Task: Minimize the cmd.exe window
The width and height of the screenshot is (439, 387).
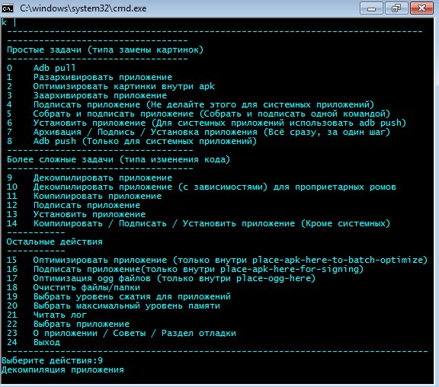Action: point(371,8)
